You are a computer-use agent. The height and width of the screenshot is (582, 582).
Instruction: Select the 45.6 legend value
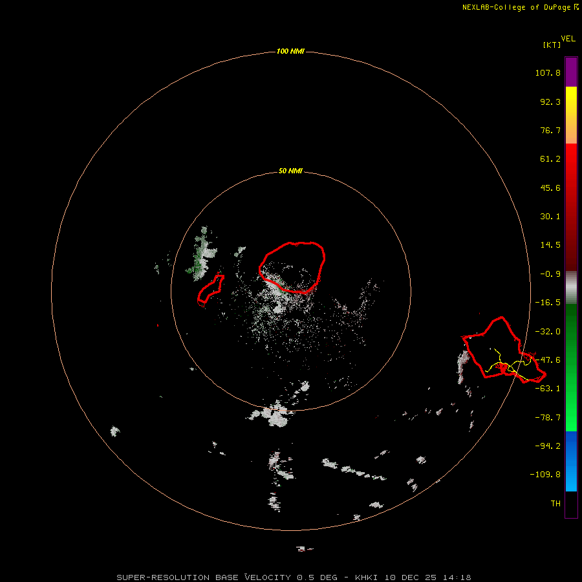pos(550,188)
